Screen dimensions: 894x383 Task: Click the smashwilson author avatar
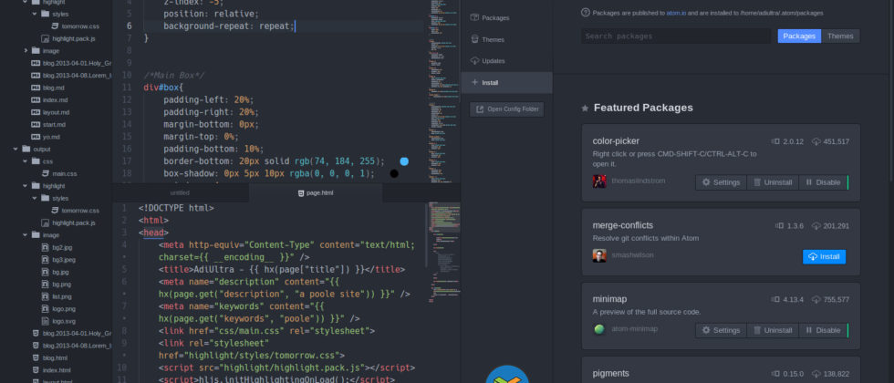(599, 256)
